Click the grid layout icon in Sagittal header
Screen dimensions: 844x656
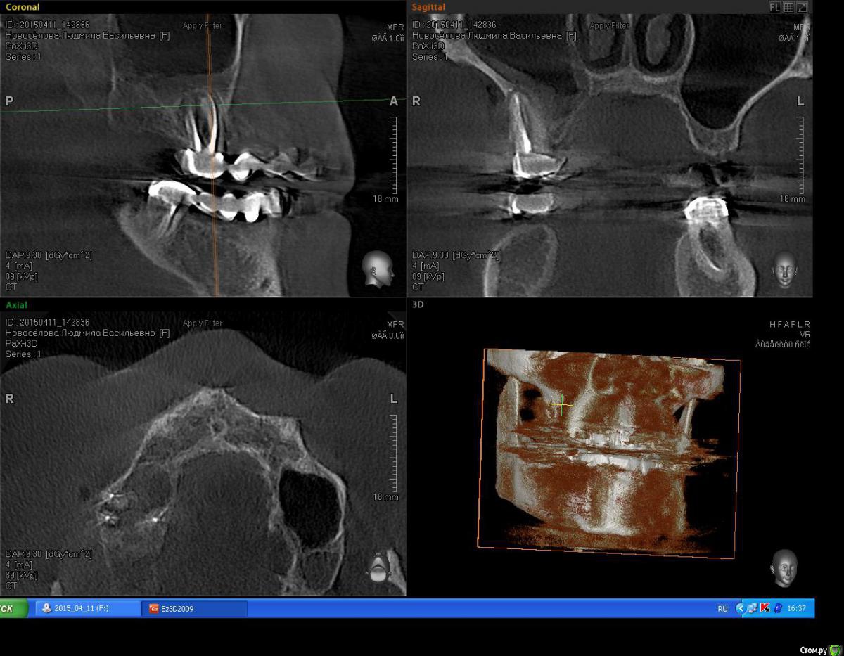coord(788,7)
